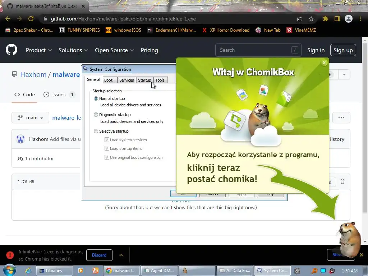This screenshot has width=368, height=276.
Task: Open Libraries window from taskbar
Action: click(55, 271)
